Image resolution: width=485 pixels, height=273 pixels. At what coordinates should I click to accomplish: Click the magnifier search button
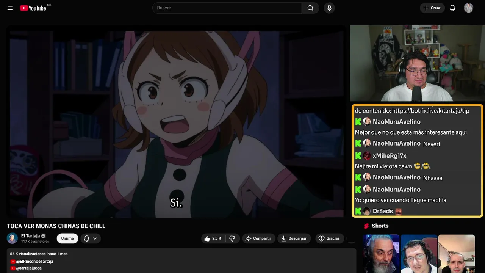pos(310,8)
